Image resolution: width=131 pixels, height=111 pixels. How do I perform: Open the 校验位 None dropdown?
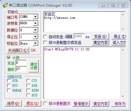coord(35,43)
